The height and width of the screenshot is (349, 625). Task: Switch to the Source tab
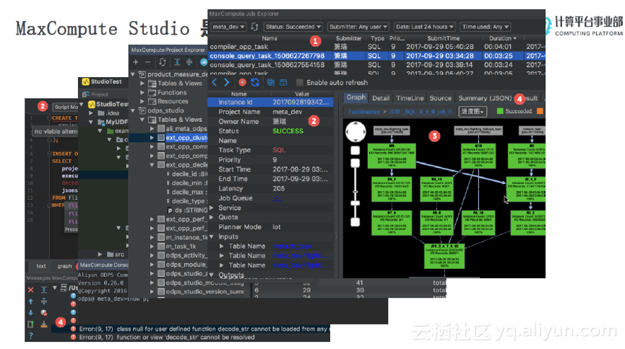click(x=441, y=98)
